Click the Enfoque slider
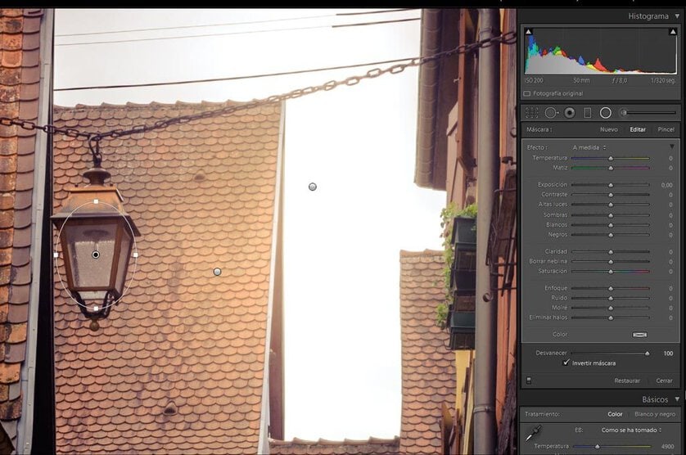Image resolution: width=686 pixels, height=455 pixels. (x=611, y=288)
